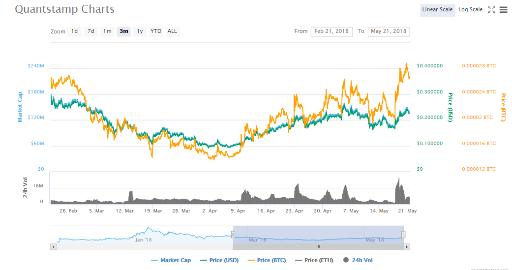The width and height of the screenshot is (512, 270).
Task: Set zoom to 7d
Action: pos(91,31)
